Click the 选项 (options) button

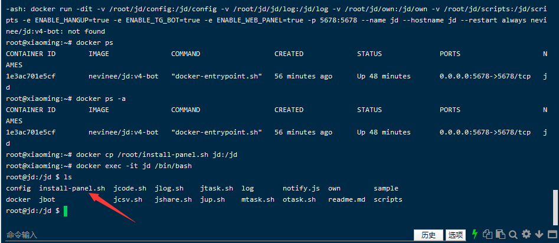pyautogui.click(x=455, y=235)
